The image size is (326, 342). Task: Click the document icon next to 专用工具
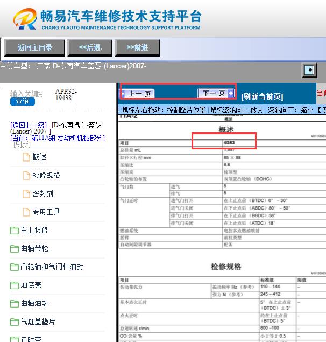(26, 212)
